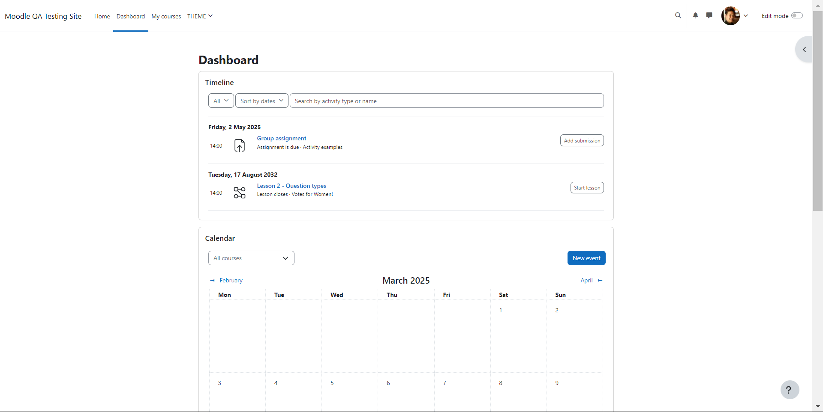The width and height of the screenshot is (823, 412).
Task: Expand the All courses calendar selector
Action: [x=251, y=258]
